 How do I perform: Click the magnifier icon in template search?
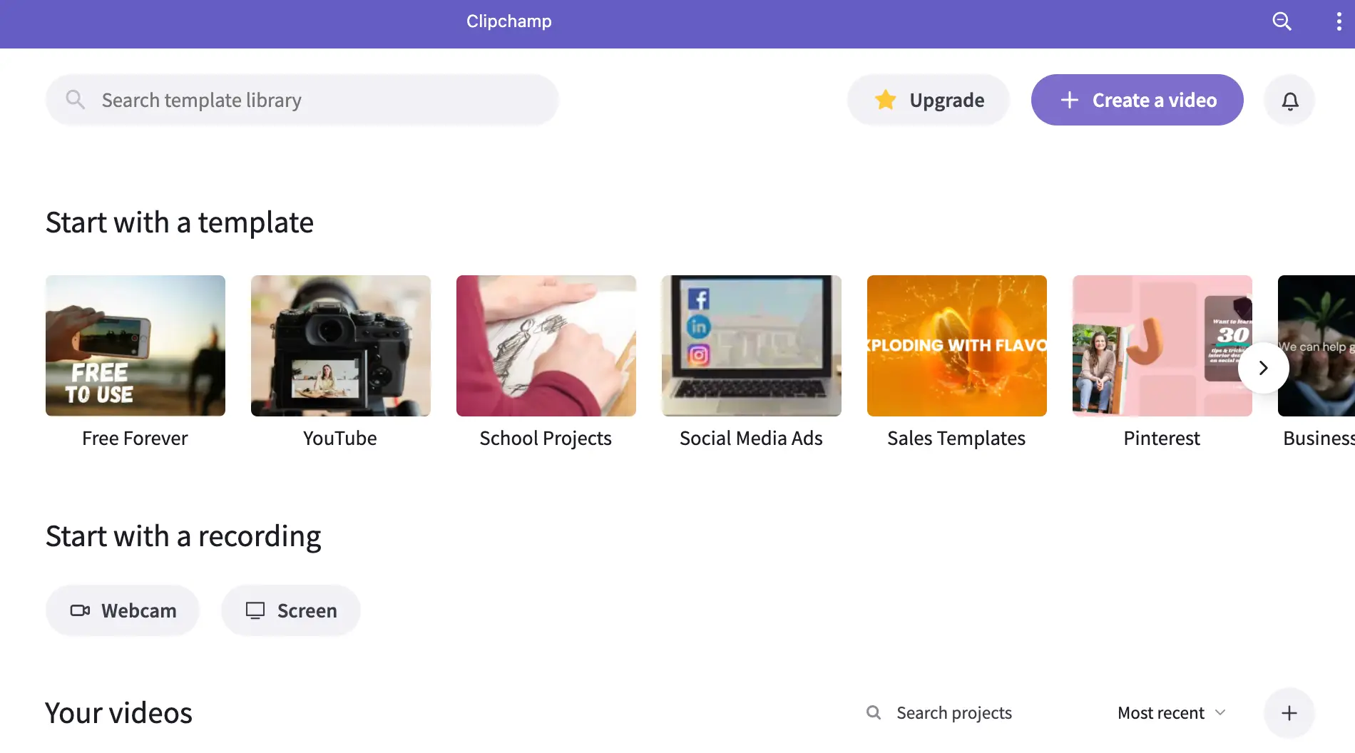[x=75, y=100]
